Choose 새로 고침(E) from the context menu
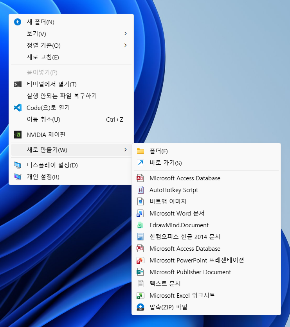The width and height of the screenshot is (290, 327). (x=71, y=57)
